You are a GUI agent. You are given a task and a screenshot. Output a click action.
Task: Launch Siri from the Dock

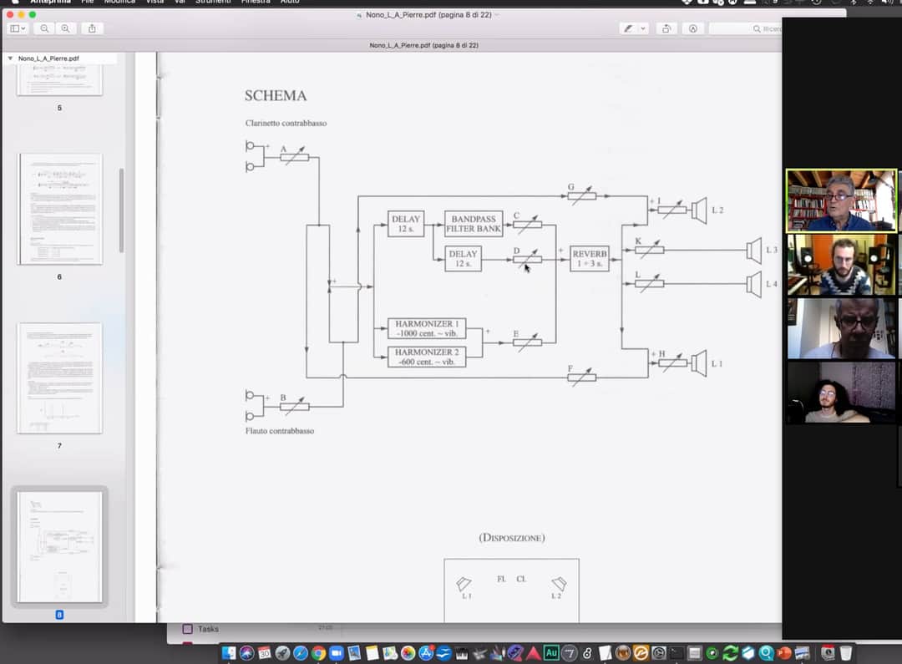[246, 652]
